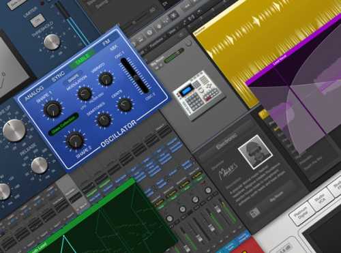Open the Shape modulation source dropdown
341x253 pixels.
tap(74, 78)
